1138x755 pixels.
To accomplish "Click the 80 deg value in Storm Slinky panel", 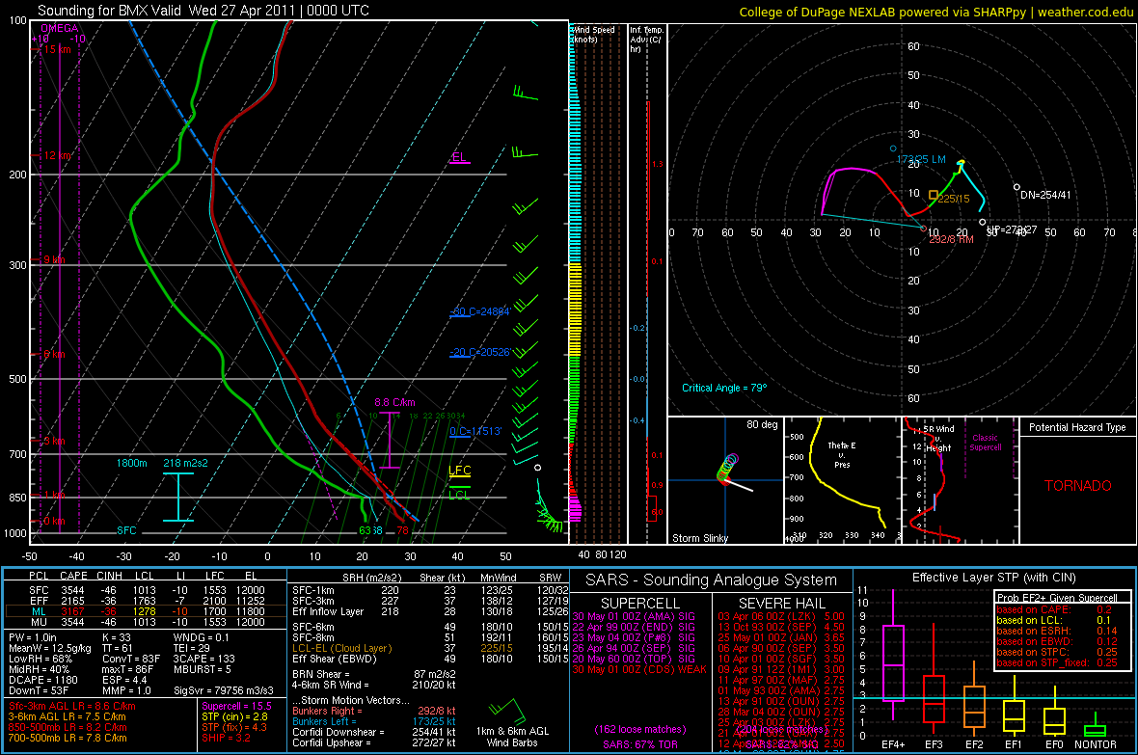I will coord(762,424).
